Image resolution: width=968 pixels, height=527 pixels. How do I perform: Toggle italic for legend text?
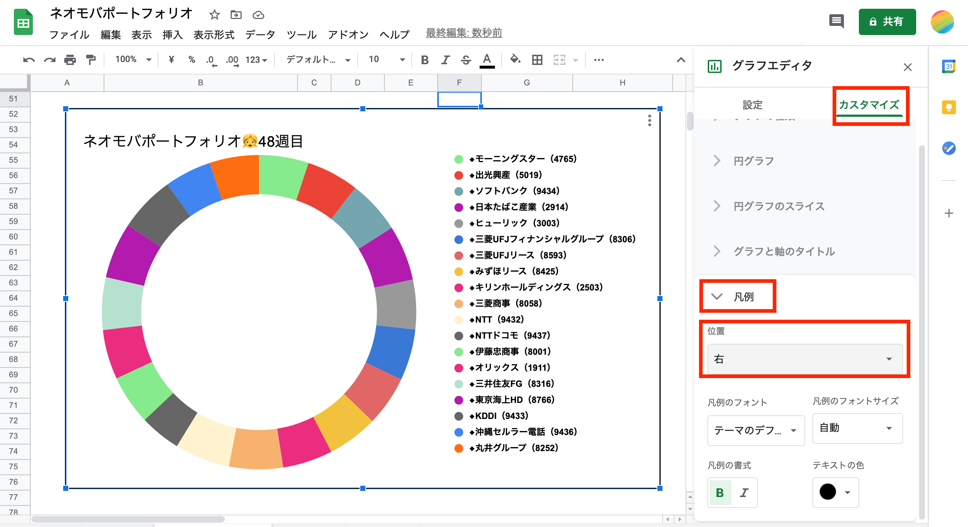click(x=744, y=493)
